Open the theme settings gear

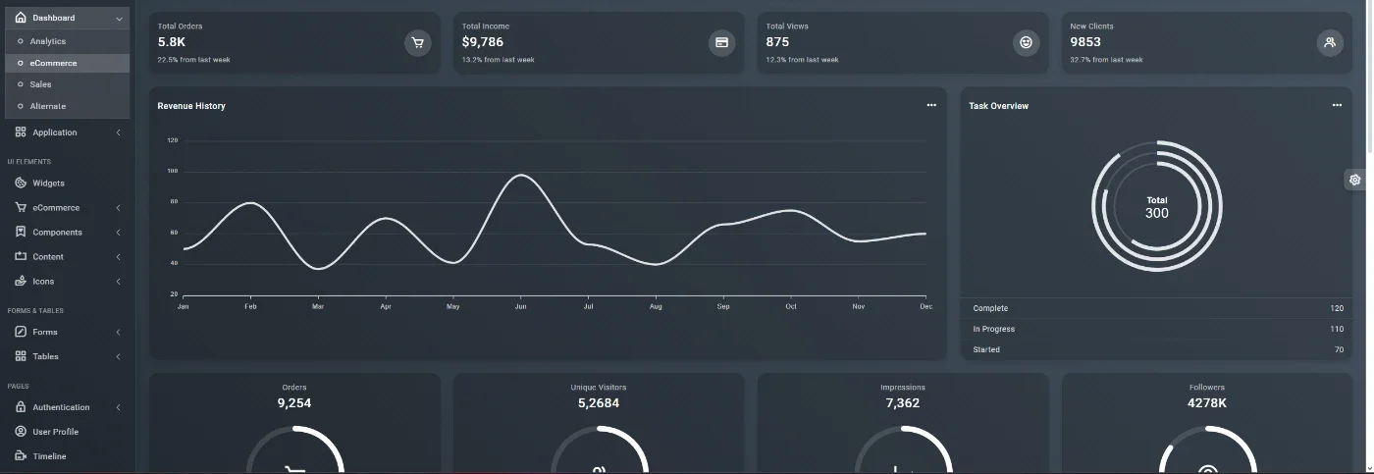coord(1355,180)
